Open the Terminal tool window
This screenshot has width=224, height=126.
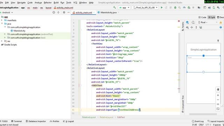(16, 121)
